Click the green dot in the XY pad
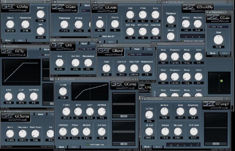235x151 pixels. pyautogui.click(x=222, y=81)
